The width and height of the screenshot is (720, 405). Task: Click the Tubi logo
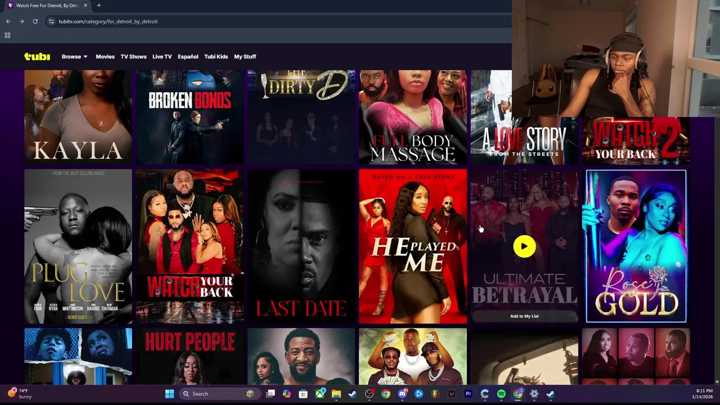coord(37,56)
